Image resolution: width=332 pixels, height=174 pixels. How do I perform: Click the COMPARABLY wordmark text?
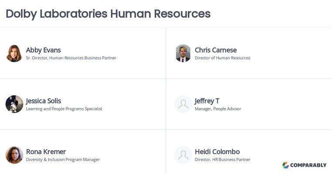point(308,165)
